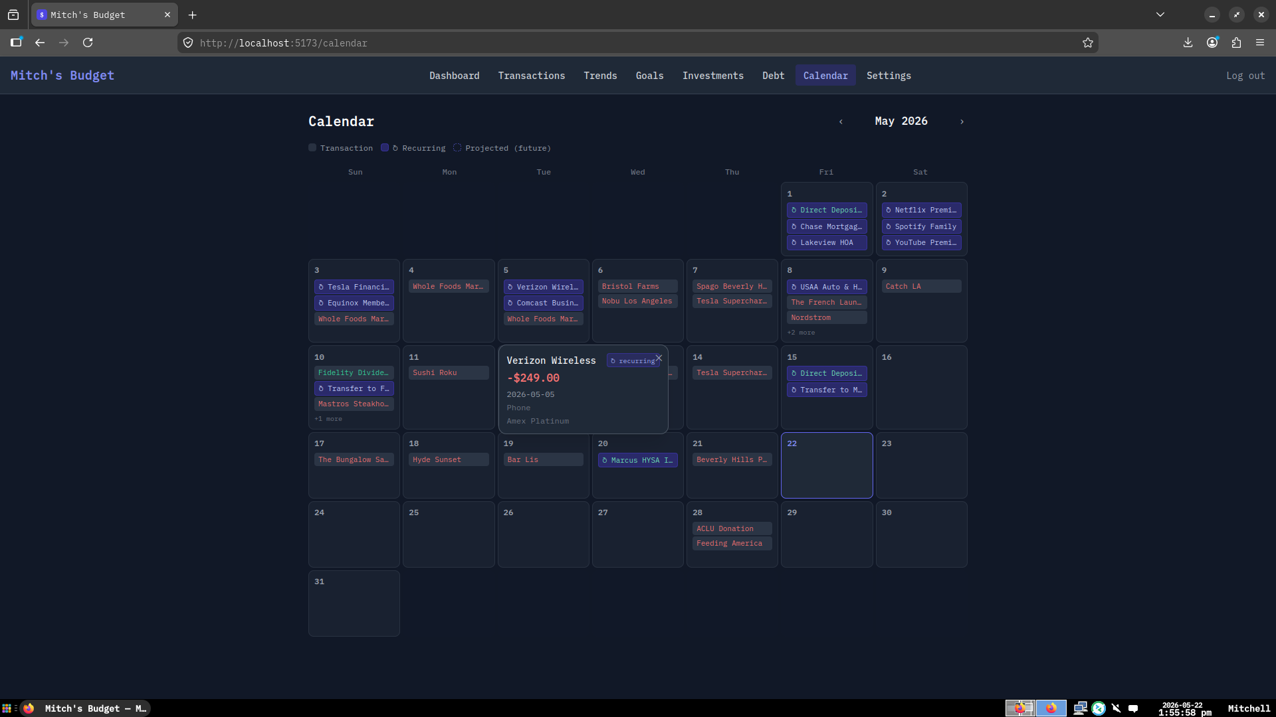
Task: Click the site security shield icon
Action: [188, 42]
